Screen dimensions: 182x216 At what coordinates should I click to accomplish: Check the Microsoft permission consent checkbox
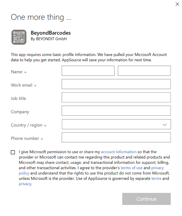(x=13, y=152)
